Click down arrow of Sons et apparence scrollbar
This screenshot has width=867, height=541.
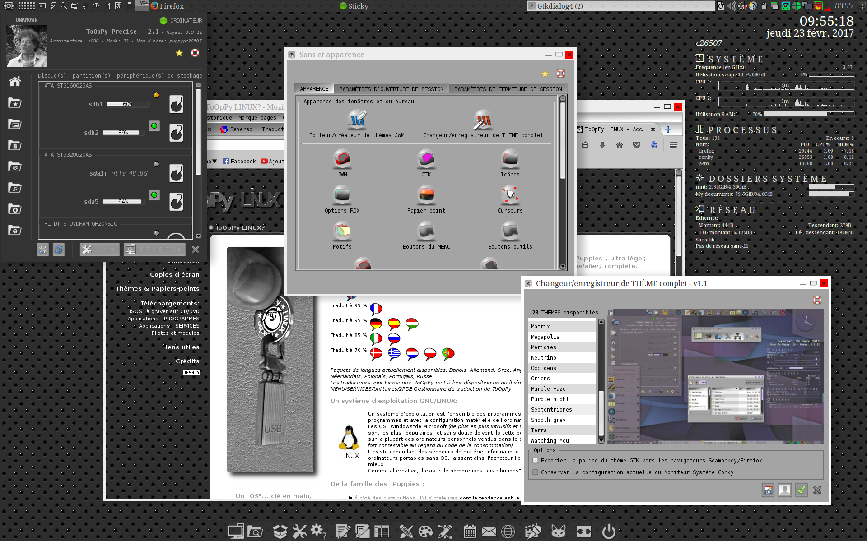tap(563, 267)
